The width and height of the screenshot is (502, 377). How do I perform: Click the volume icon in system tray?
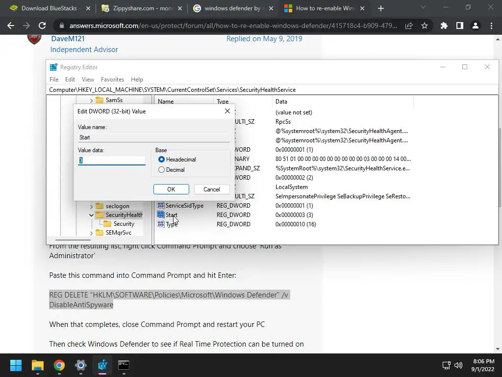pos(458,365)
